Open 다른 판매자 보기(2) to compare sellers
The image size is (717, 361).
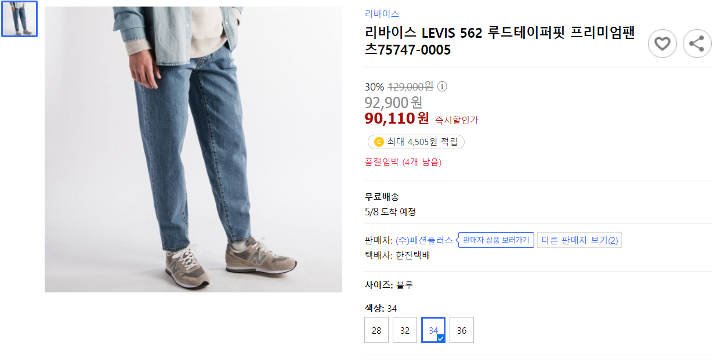point(579,240)
